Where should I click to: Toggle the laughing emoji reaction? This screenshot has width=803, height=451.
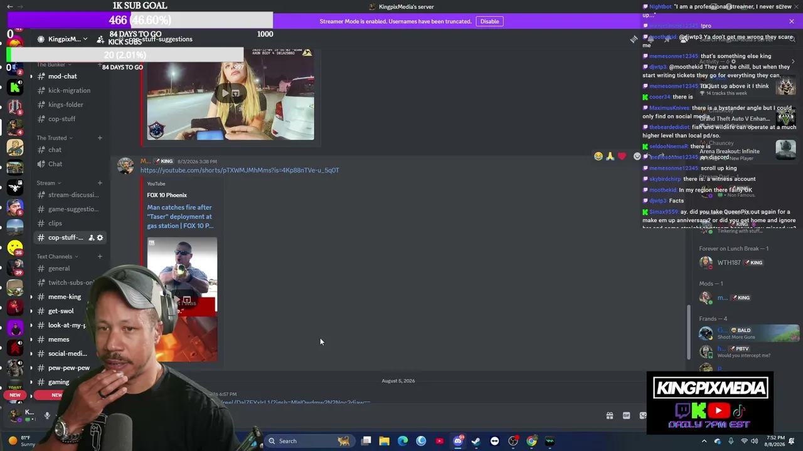pos(598,156)
